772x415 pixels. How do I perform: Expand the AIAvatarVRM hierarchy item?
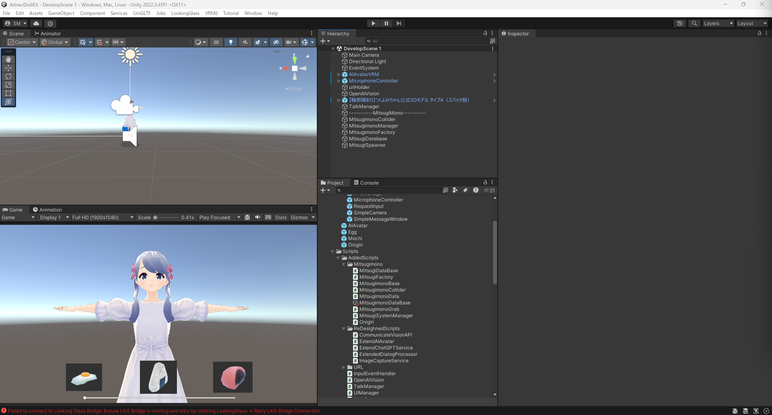coord(339,74)
